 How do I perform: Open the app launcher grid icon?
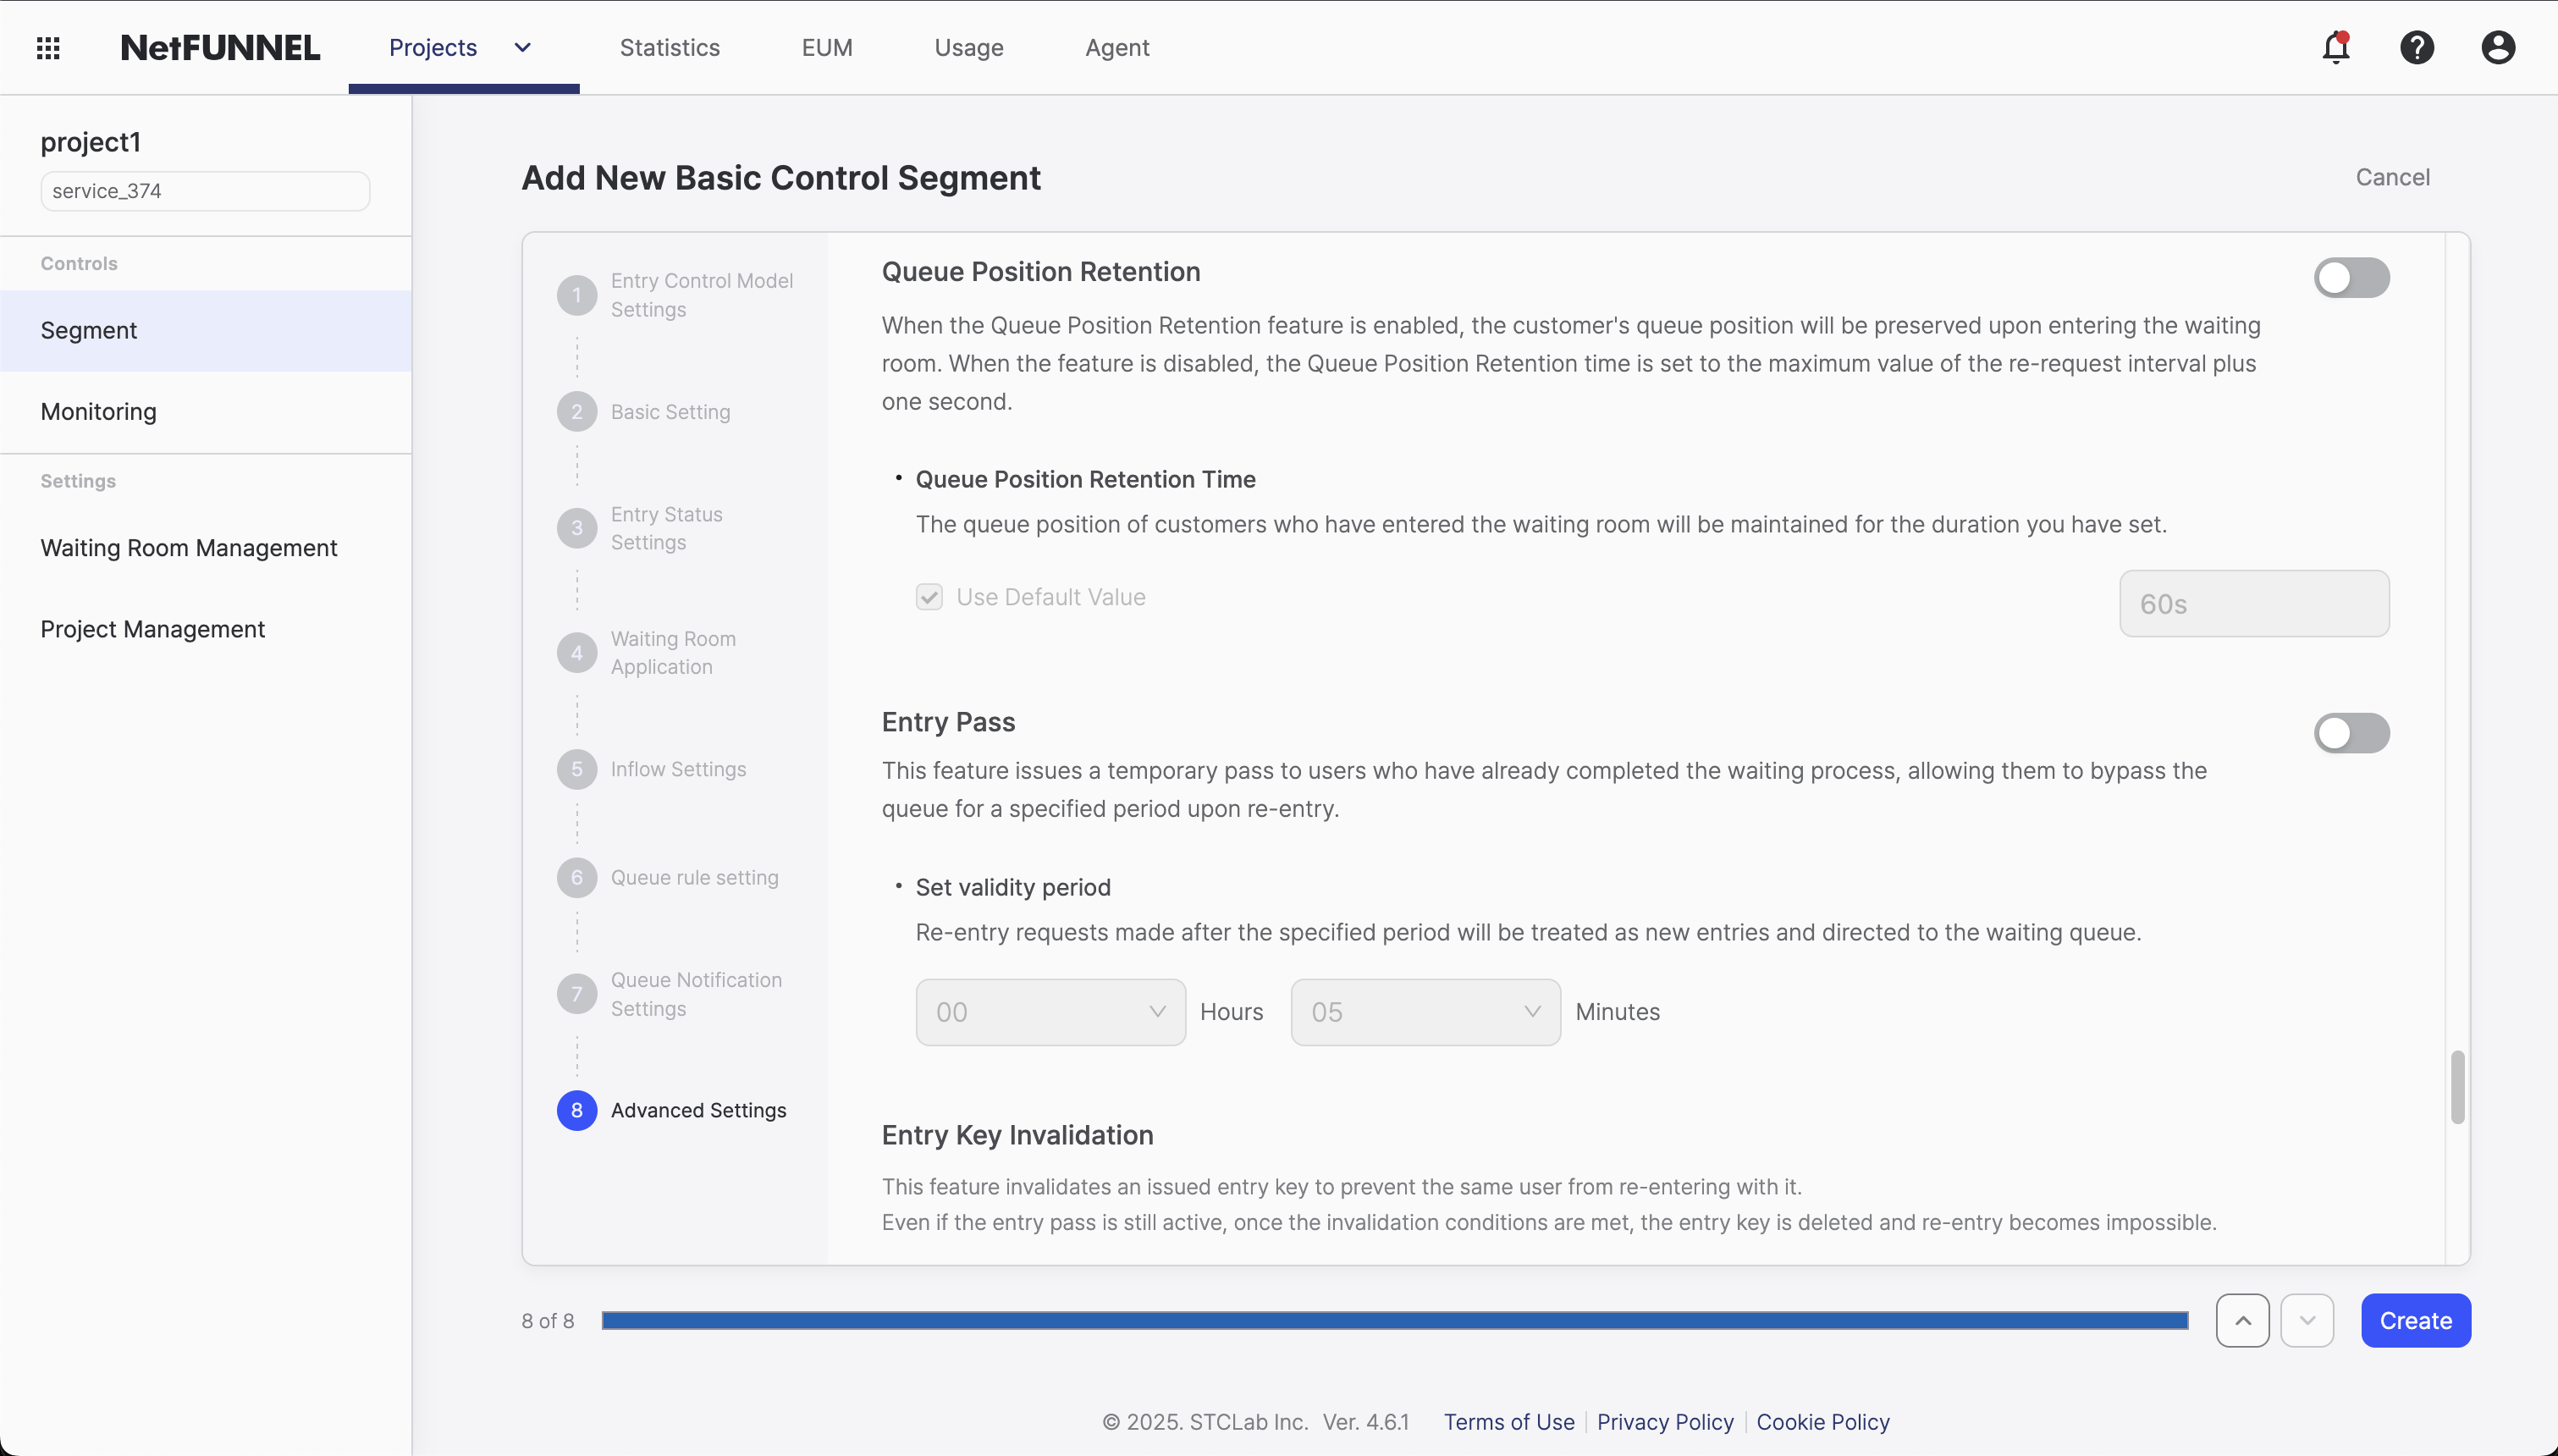tap(48, 47)
